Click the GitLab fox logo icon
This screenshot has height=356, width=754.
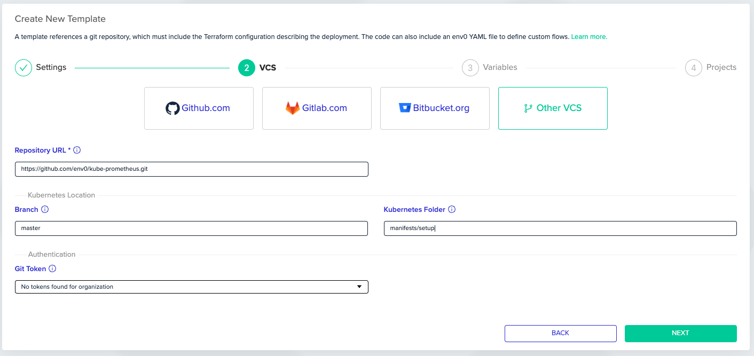[293, 108]
